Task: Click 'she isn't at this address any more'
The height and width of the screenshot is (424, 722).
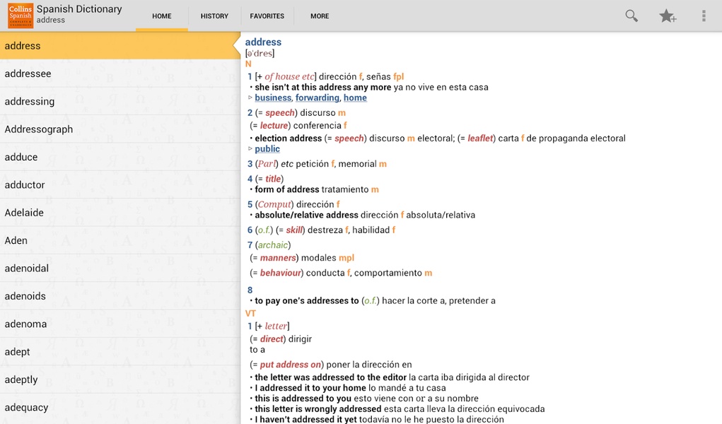Action: pos(322,87)
